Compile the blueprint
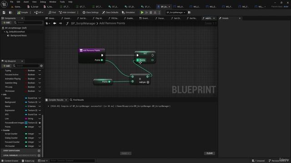The height and width of the screenshot is (163, 291). [x=22, y=13]
